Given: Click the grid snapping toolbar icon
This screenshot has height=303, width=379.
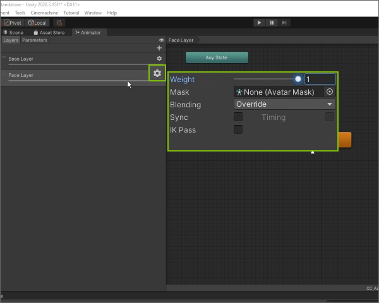Looking at the screenshot, I should [x=60, y=23].
